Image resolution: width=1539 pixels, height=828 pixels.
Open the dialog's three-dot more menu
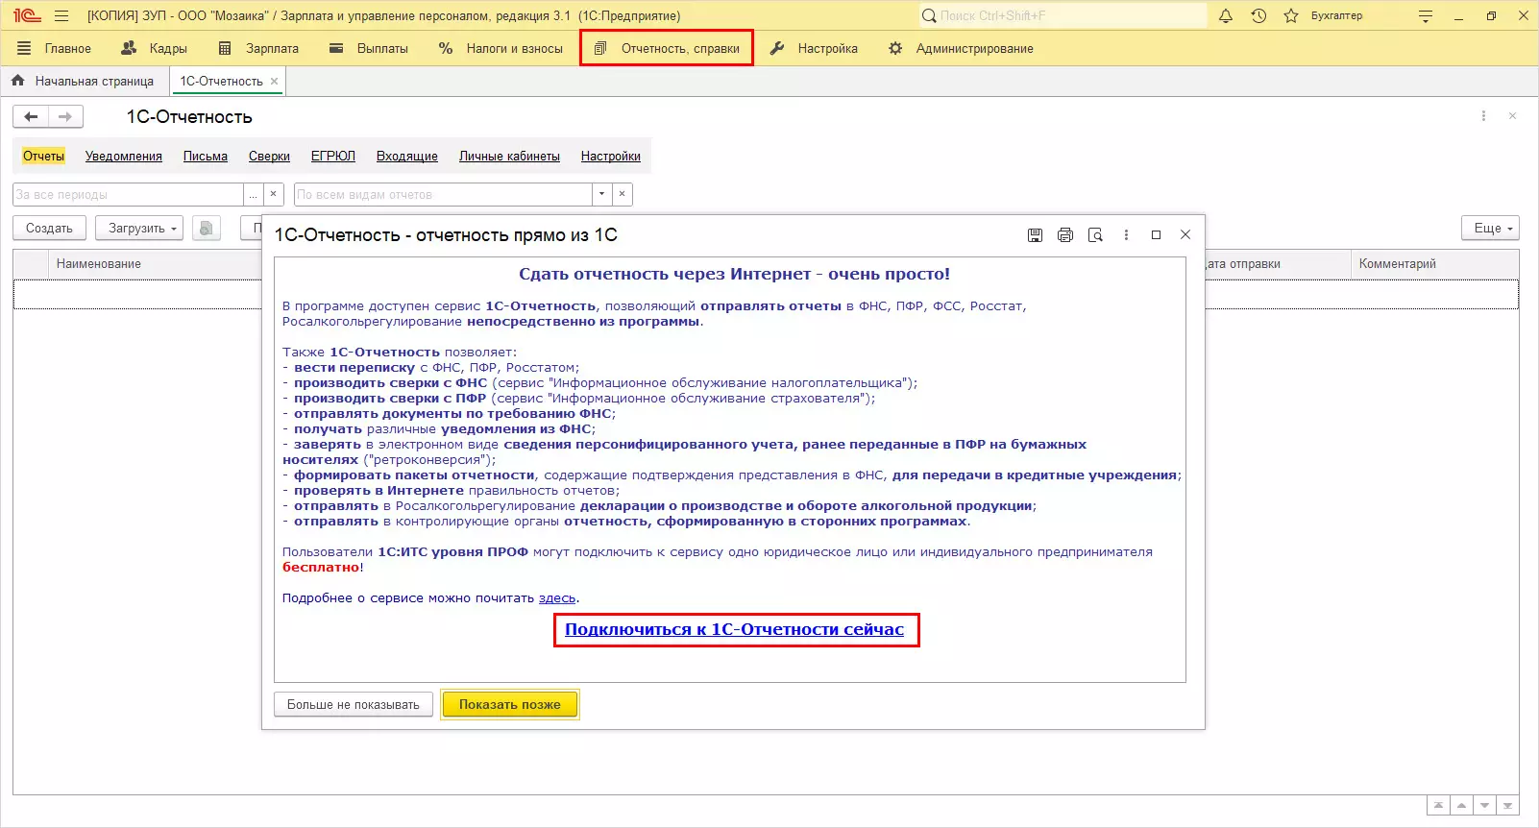point(1126,235)
